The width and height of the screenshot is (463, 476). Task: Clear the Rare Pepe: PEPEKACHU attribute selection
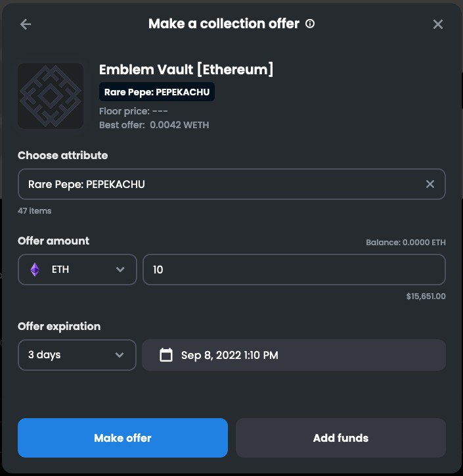(x=430, y=184)
